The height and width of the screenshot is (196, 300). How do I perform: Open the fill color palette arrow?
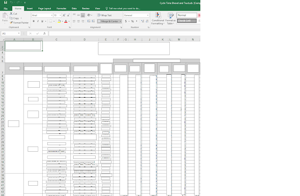62,21
